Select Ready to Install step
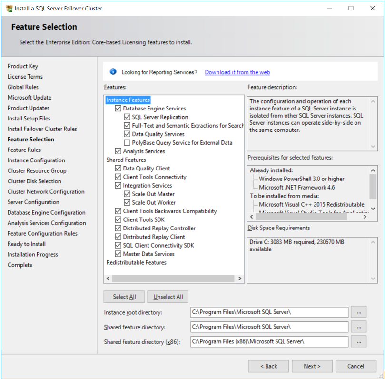The width and height of the screenshot is (385, 379). 27,244
